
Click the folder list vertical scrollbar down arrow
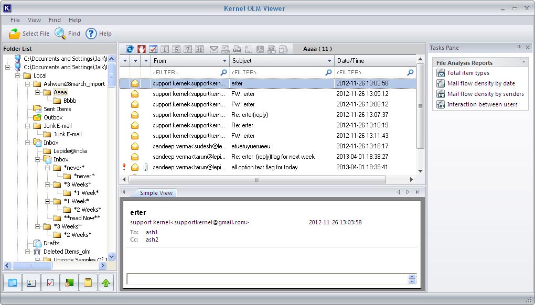coord(112,257)
